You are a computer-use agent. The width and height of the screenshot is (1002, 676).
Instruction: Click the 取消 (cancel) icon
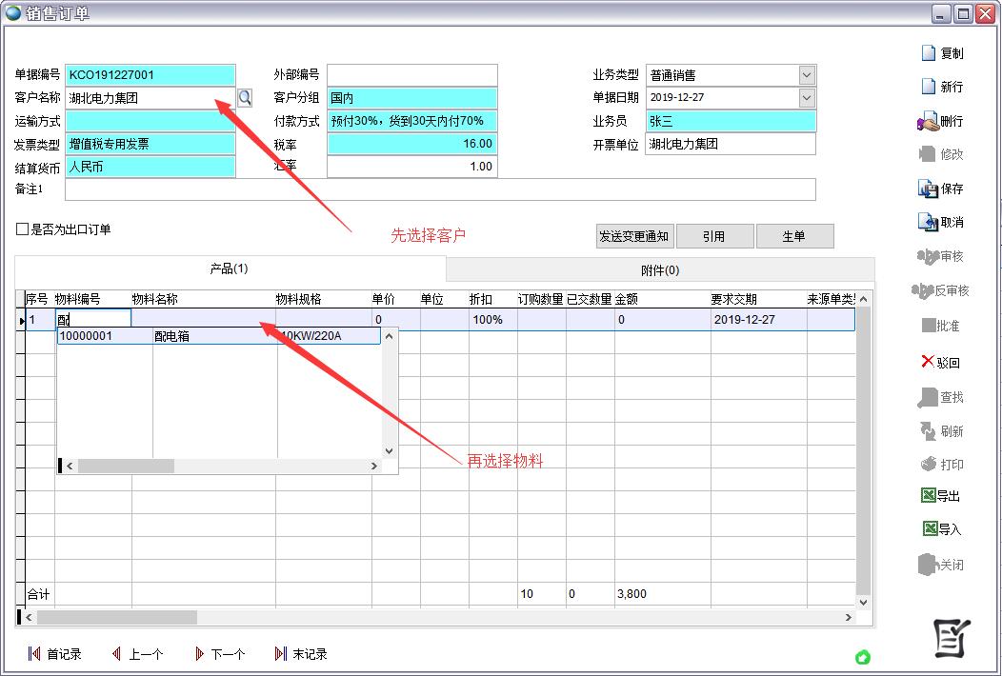[928, 222]
